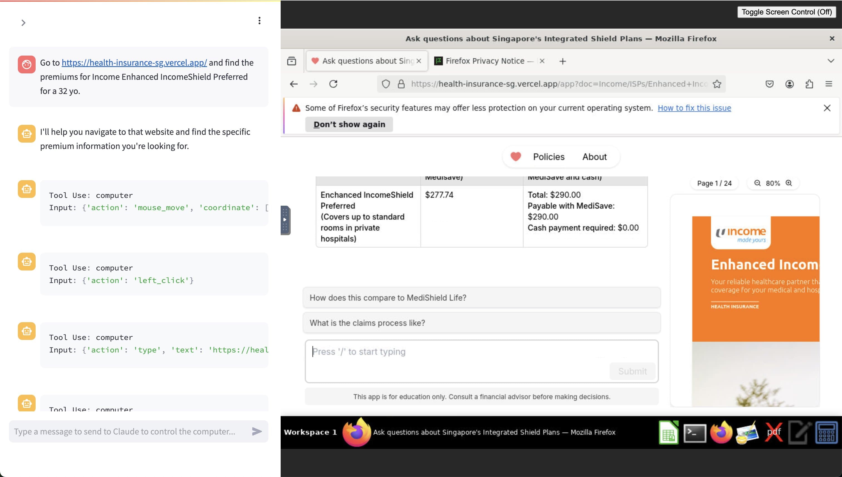Reload the current page
This screenshot has height=477, width=842.
[333, 84]
